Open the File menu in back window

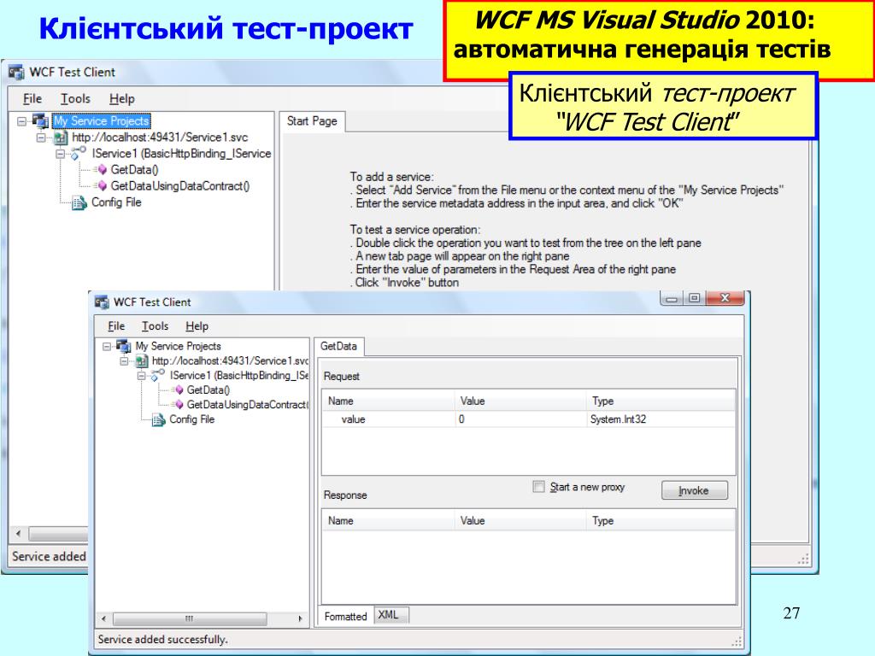pyautogui.click(x=32, y=99)
